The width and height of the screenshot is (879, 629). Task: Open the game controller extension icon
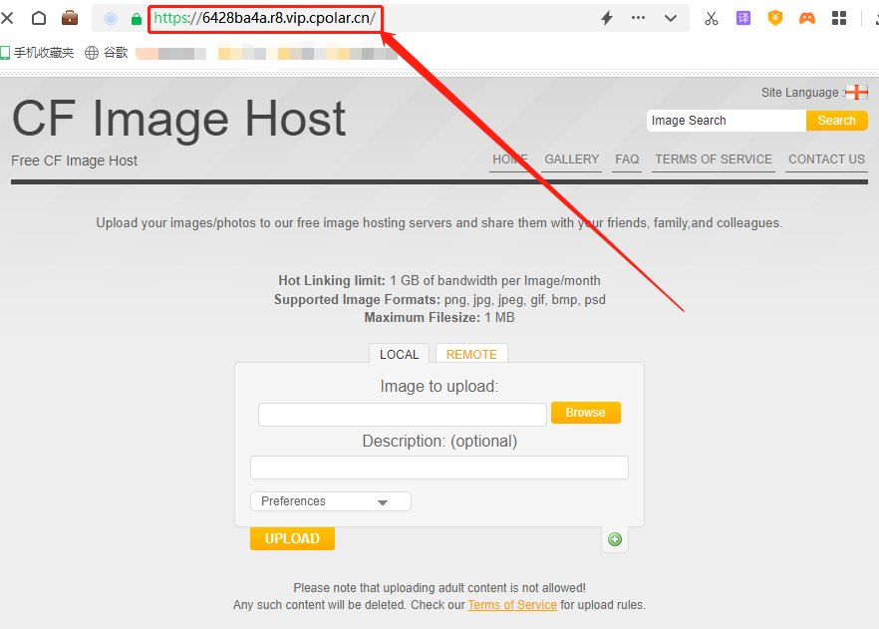pyautogui.click(x=806, y=18)
